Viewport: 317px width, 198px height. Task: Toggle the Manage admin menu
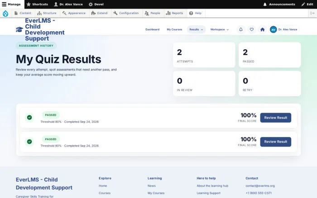click(x=11, y=4)
